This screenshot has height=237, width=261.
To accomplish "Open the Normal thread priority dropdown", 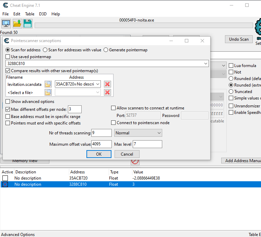I will point(138,133).
